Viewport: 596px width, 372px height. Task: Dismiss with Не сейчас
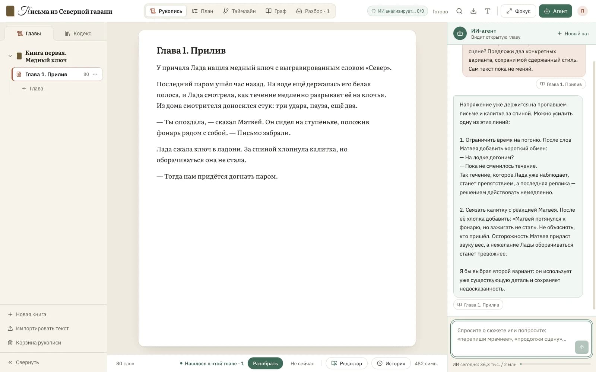[302, 363]
